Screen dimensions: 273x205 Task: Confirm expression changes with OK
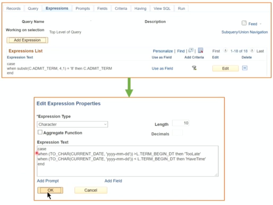click(50, 190)
